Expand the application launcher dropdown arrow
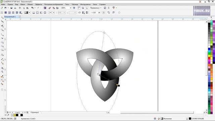215x121 pixels. point(116,8)
